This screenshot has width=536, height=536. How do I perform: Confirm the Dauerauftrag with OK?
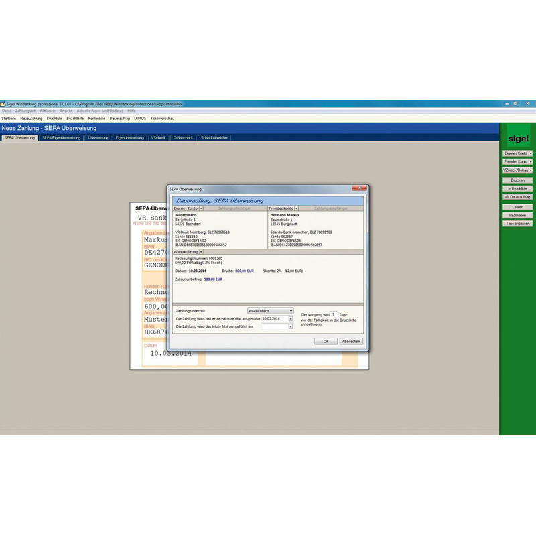click(326, 340)
